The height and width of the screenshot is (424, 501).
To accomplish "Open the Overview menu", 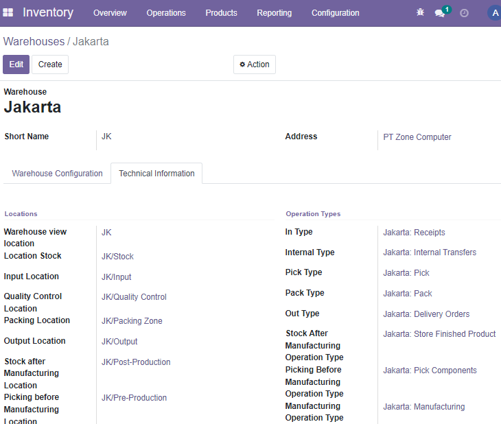I will (x=110, y=13).
